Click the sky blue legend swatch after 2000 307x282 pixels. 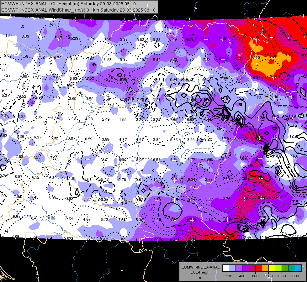pos(298,268)
